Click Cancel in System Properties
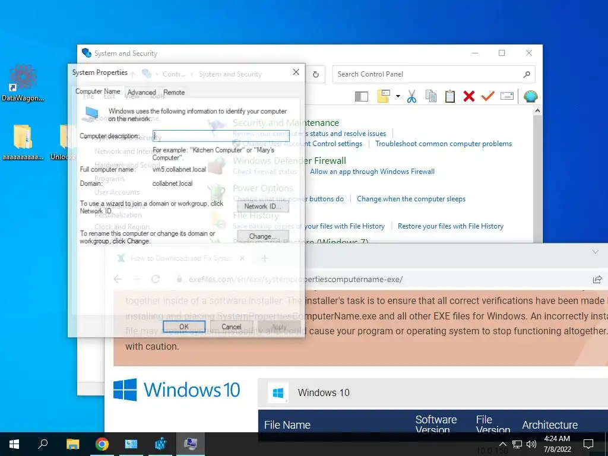608x456 pixels. 232,327
